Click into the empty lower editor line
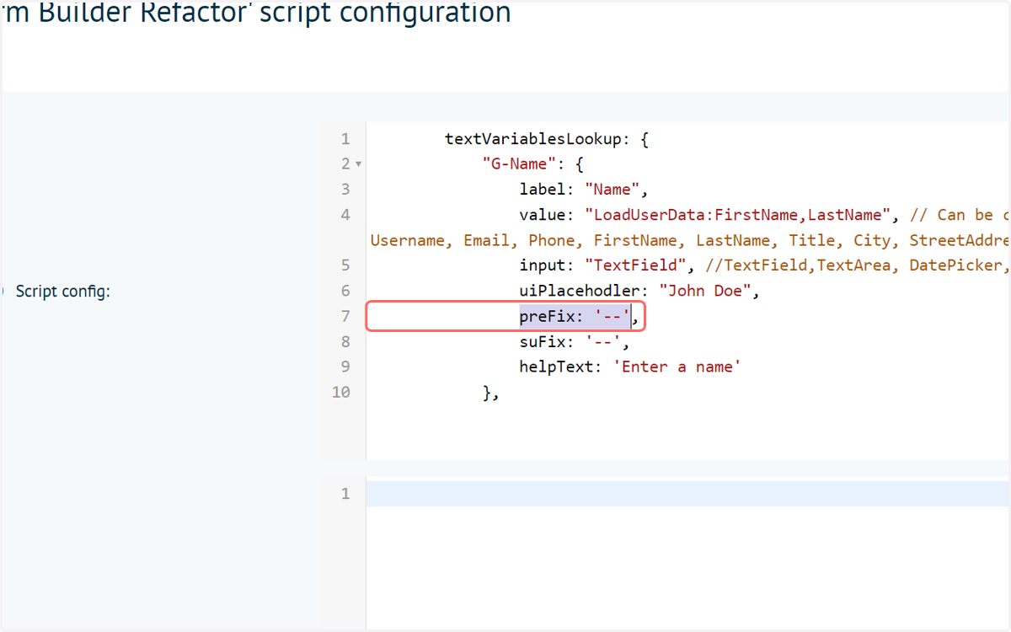The image size is (1011, 632). point(688,494)
